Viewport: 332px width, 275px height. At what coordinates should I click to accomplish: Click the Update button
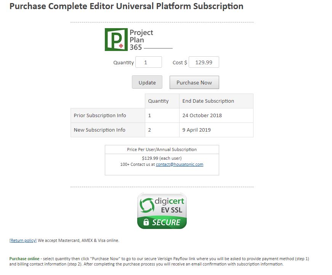click(x=147, y=82)
